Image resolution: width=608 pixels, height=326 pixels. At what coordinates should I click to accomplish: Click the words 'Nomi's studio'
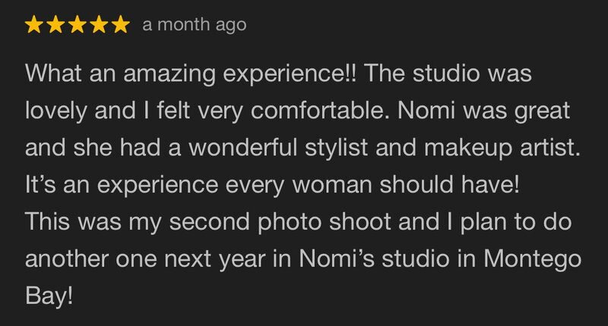click(374, 259)
